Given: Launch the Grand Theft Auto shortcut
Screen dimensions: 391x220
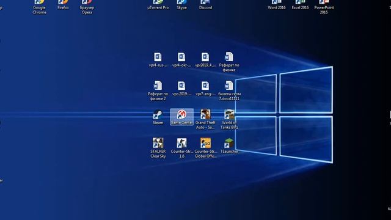Looking at the screenshot, I should coord(205,120).
